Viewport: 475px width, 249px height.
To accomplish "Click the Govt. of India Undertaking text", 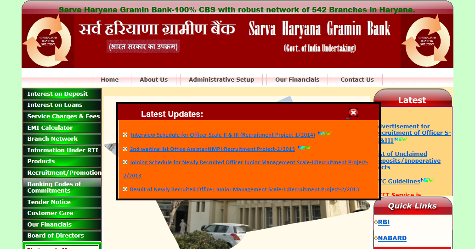I will (320, 48).
